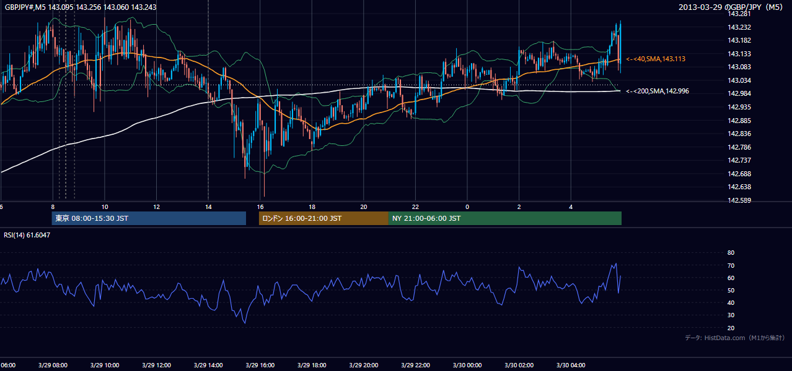Click the bottom date label 3/29 22:00
The height and width of the screenshot is (371, 792).
[415, 365]
